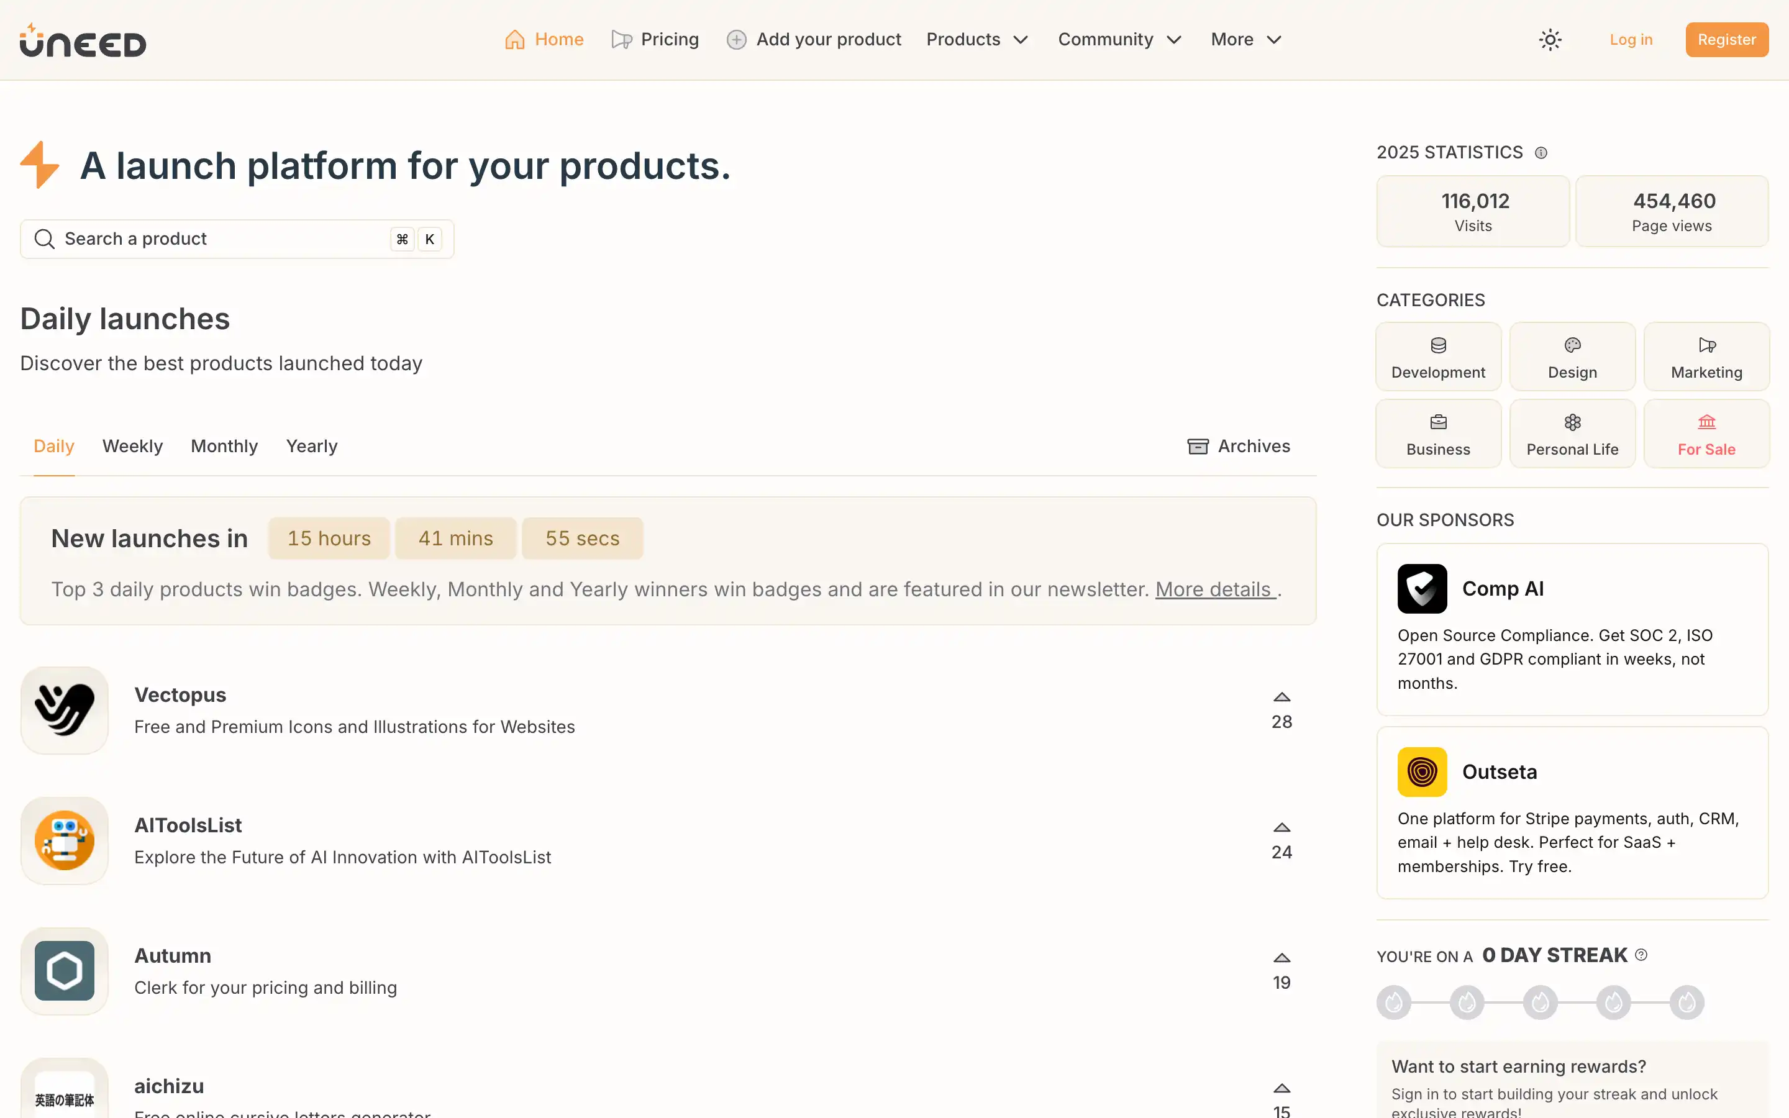Click the 454,460 Page views stat card
This screenshot has width=1789, height=1118.
1672,211
